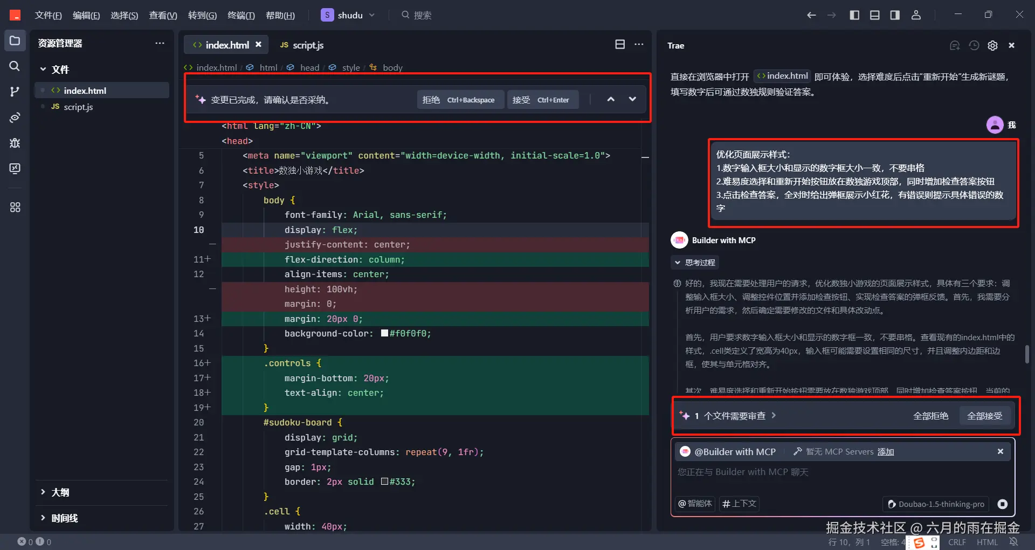Click 全部接受 to accept all changes
Viewport: 1035px width, 550px height.
click(985, 416)
